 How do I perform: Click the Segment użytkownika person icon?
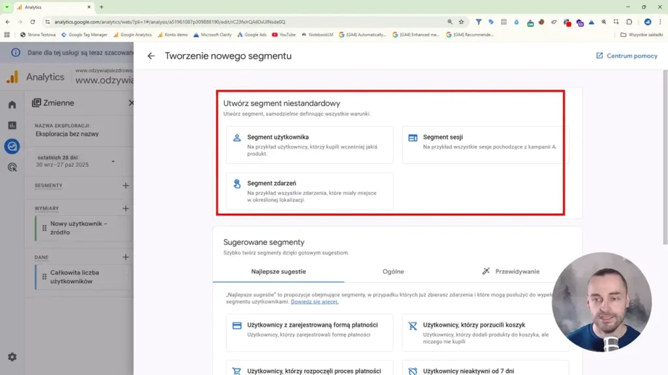[x=237, y=138]
